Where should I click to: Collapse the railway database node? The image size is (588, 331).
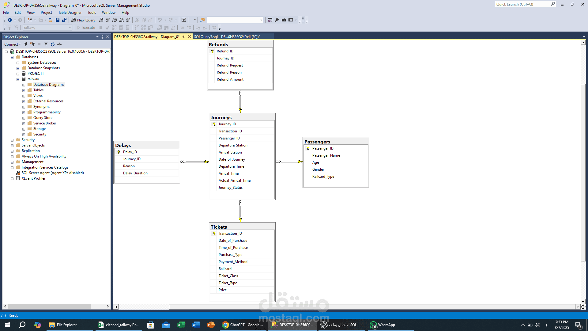click(x=18, y=79)
